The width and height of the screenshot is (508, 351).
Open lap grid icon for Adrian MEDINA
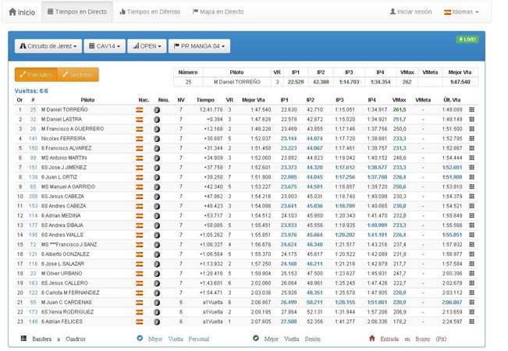pyautogui.click(x=471, y=215)
